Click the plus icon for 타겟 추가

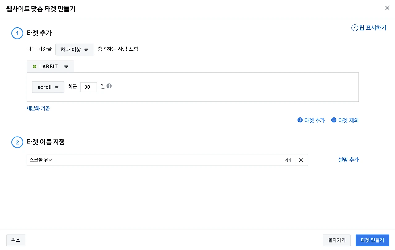(300, 120)
